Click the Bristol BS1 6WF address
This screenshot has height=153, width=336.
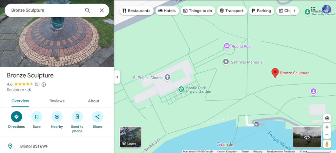coord(34,146)
